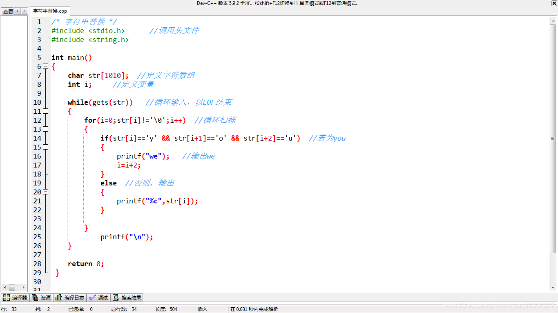Click the 总行数: 34 status entry
The height and width of the screenshot is (313, 558).
pyautogui.click(x=124, y=309)
